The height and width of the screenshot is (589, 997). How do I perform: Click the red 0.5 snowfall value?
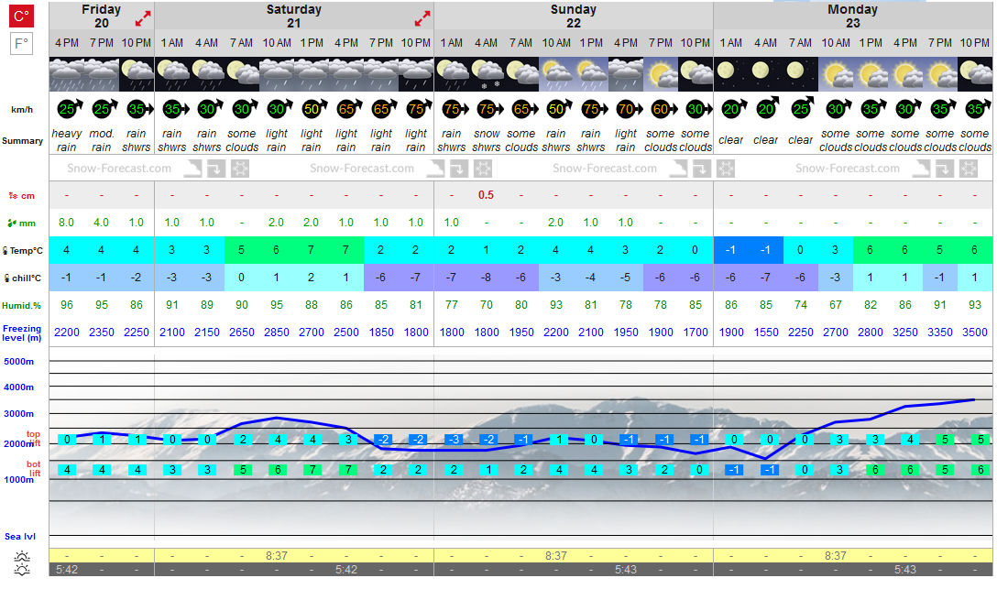[x=487, y=195]
